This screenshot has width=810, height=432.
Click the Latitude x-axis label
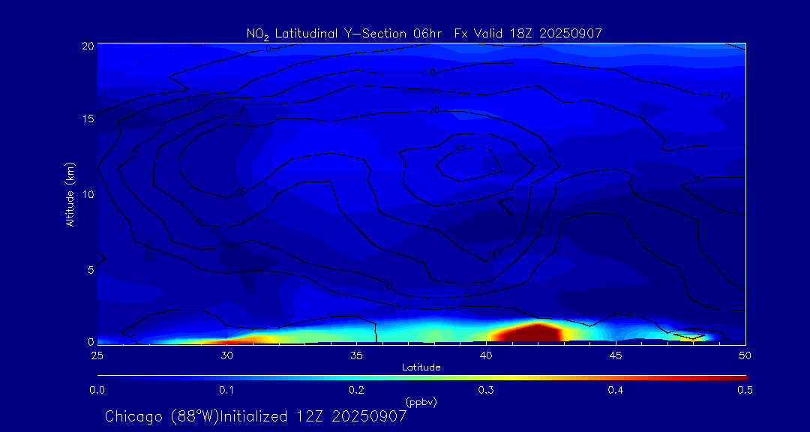coord(420,367)
